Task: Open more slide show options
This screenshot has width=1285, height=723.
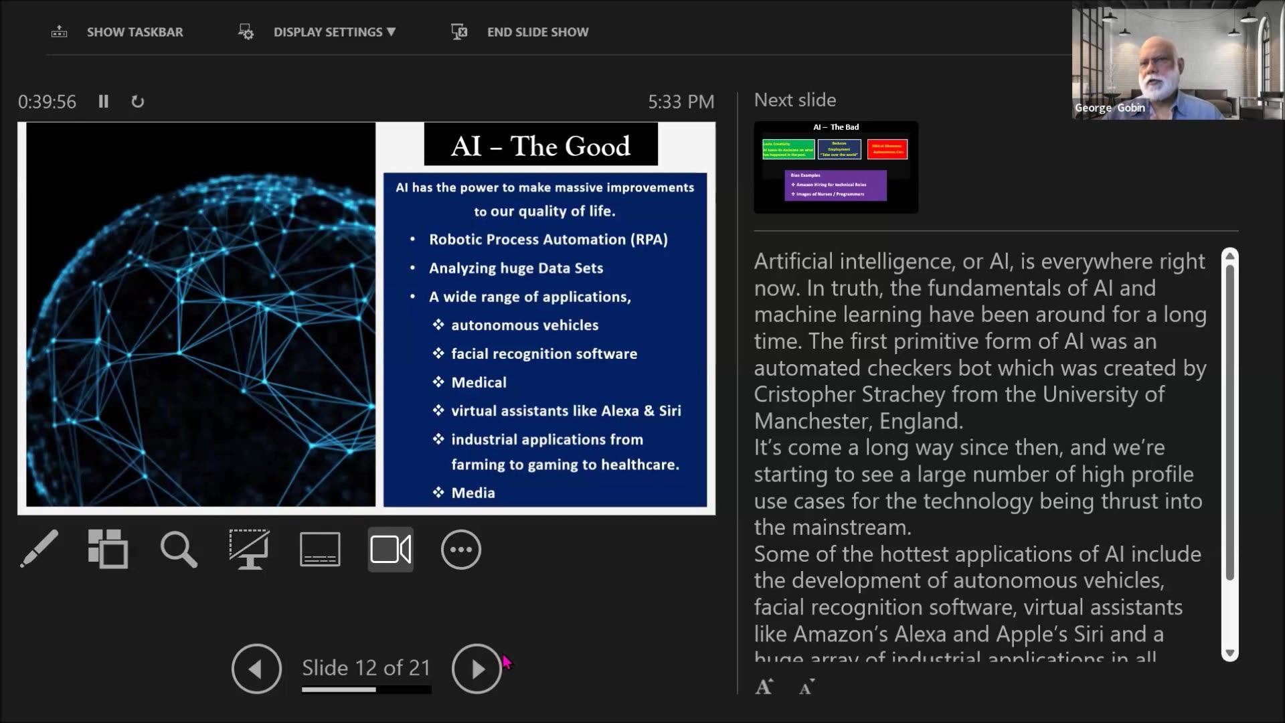Action: coord(460,549)
